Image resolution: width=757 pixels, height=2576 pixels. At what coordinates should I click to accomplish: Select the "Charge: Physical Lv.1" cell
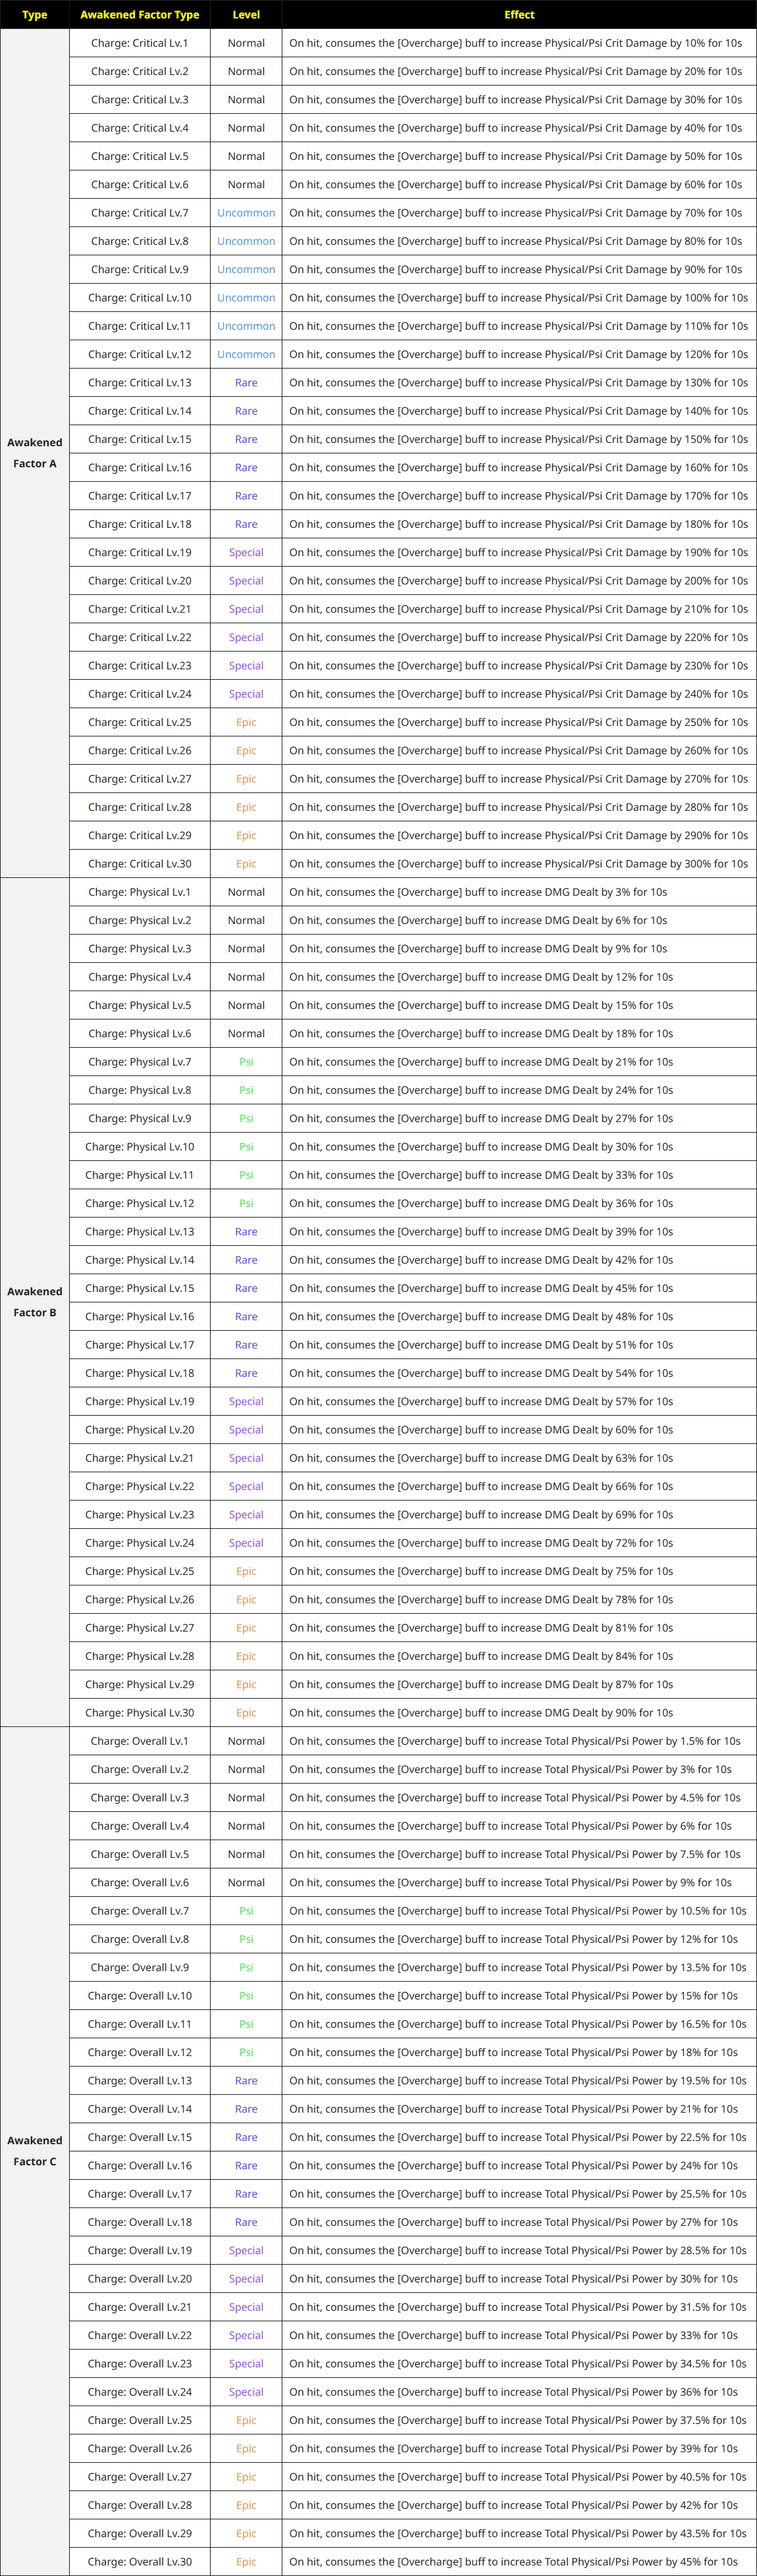140,892
